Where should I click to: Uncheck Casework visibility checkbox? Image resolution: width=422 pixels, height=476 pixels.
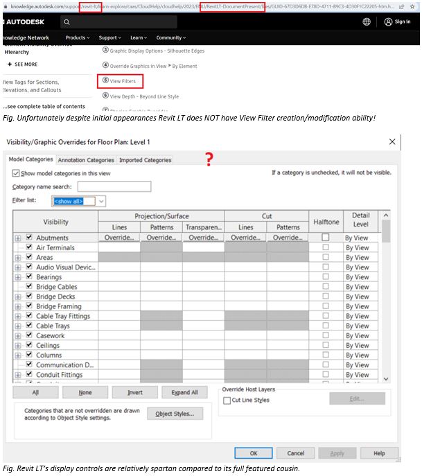[29, 335]
